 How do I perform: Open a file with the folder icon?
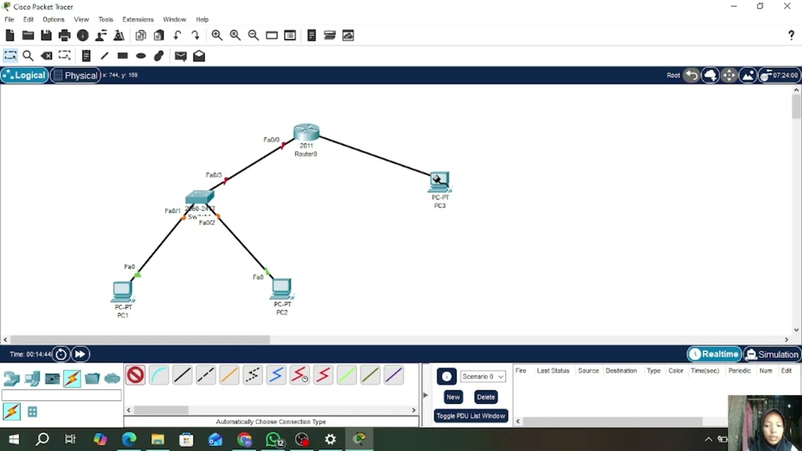[28, 36]
